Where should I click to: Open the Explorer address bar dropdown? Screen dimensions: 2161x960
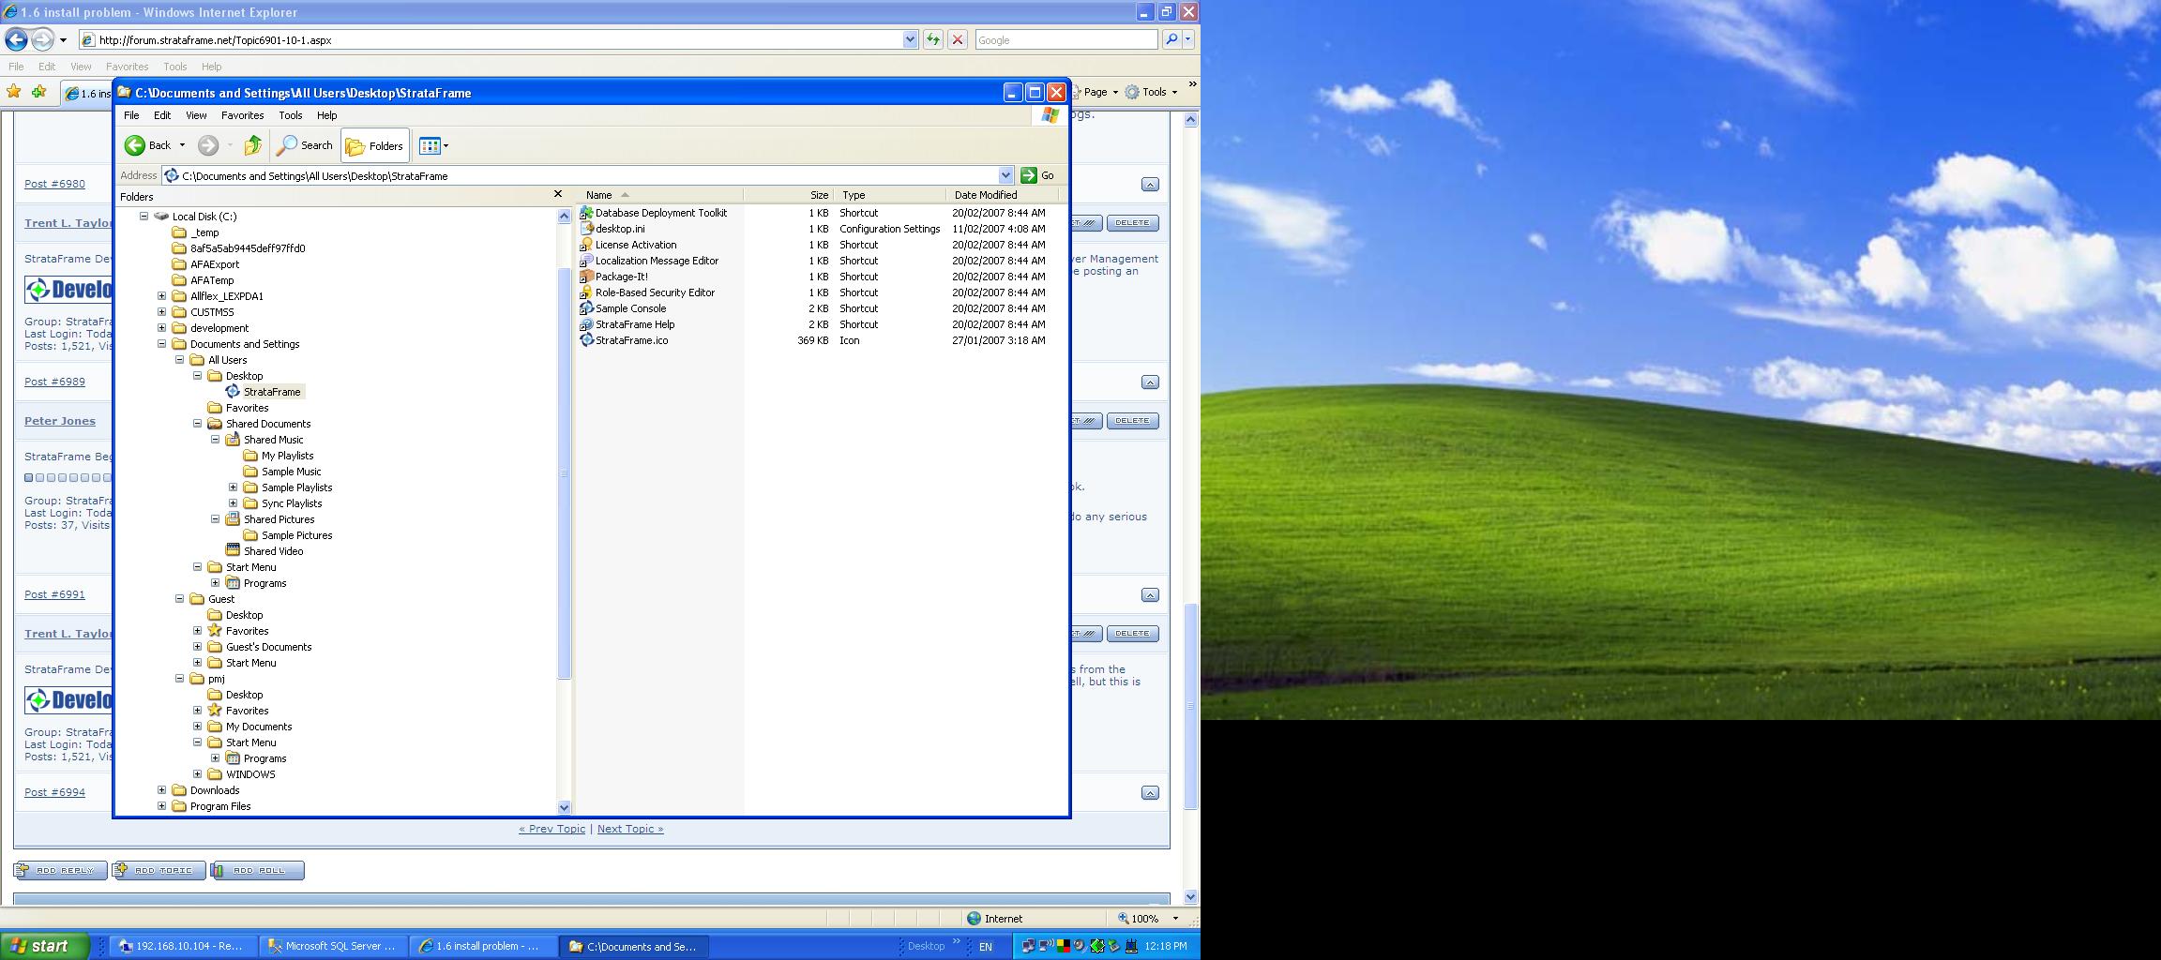pyautogui.click(x=1005, y=175)
